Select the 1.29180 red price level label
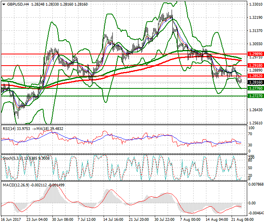The image size is (264, 224). tap(254, 65)
